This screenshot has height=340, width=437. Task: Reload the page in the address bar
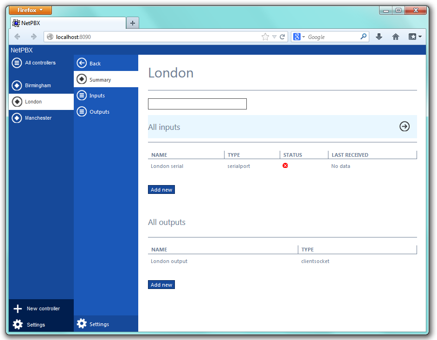282,37
